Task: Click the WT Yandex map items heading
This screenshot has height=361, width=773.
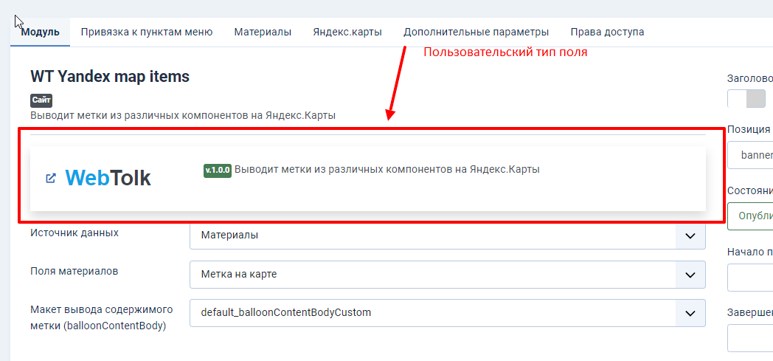Action: pos(110,77)
